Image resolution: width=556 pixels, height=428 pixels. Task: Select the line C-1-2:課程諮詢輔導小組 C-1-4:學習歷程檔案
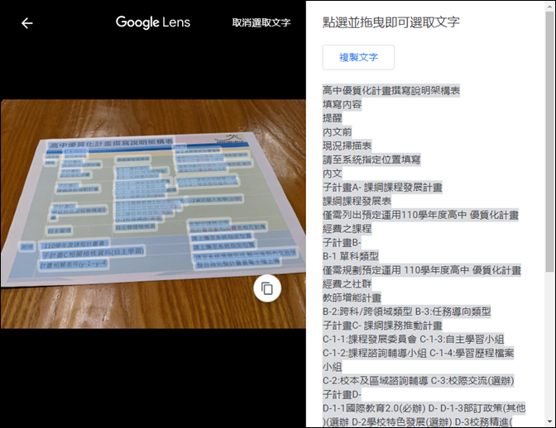418,353
